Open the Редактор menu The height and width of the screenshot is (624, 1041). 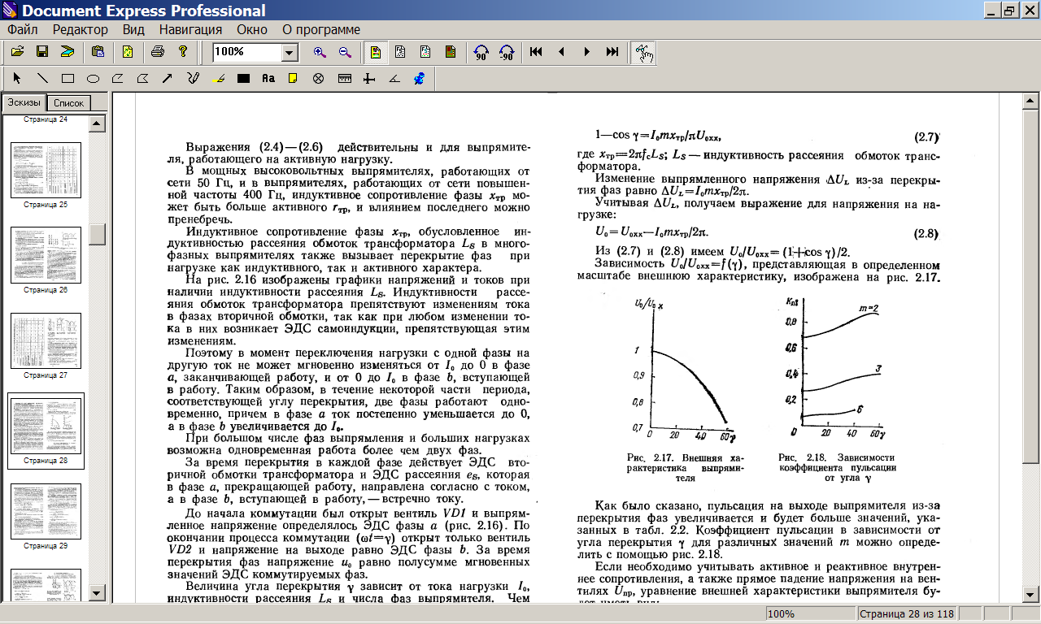click(x=81, y=29)
